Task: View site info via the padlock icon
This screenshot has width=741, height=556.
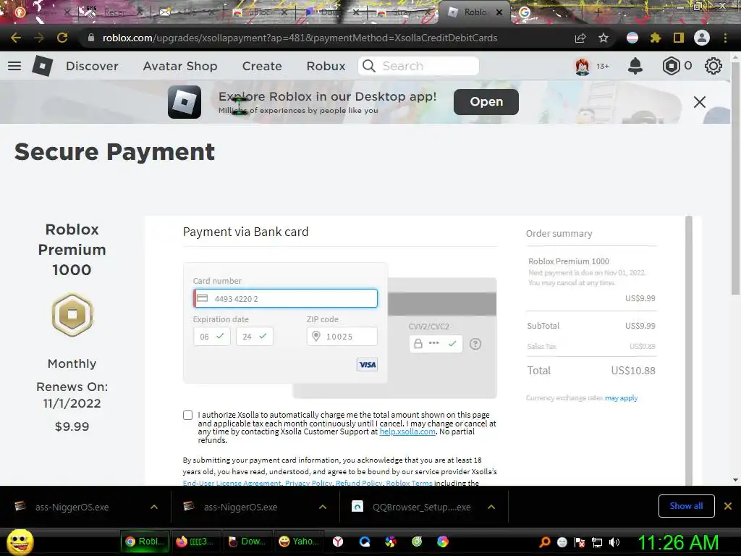Action: (90, 38)
